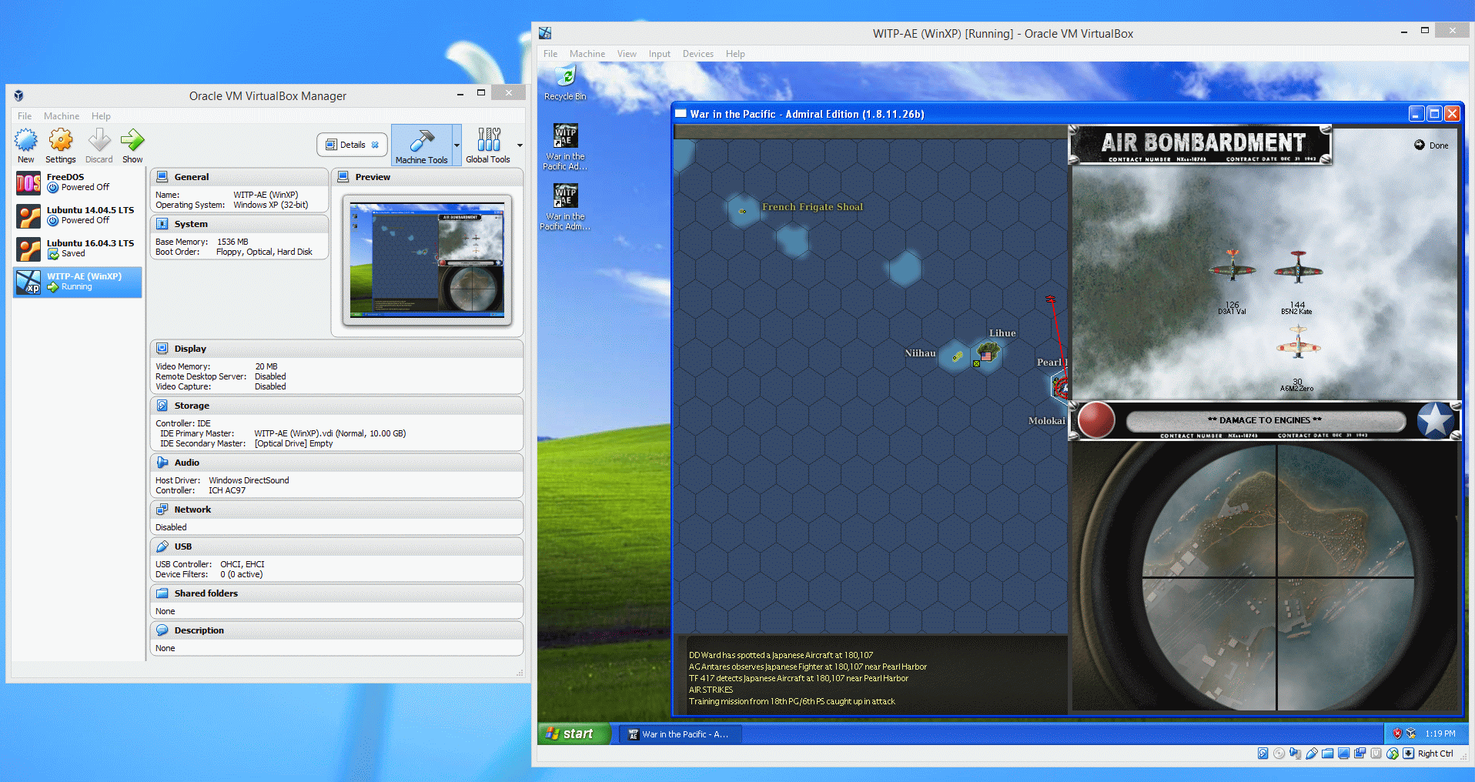Open the Display section header link
Screen dimensions: 1475x782
190,349
